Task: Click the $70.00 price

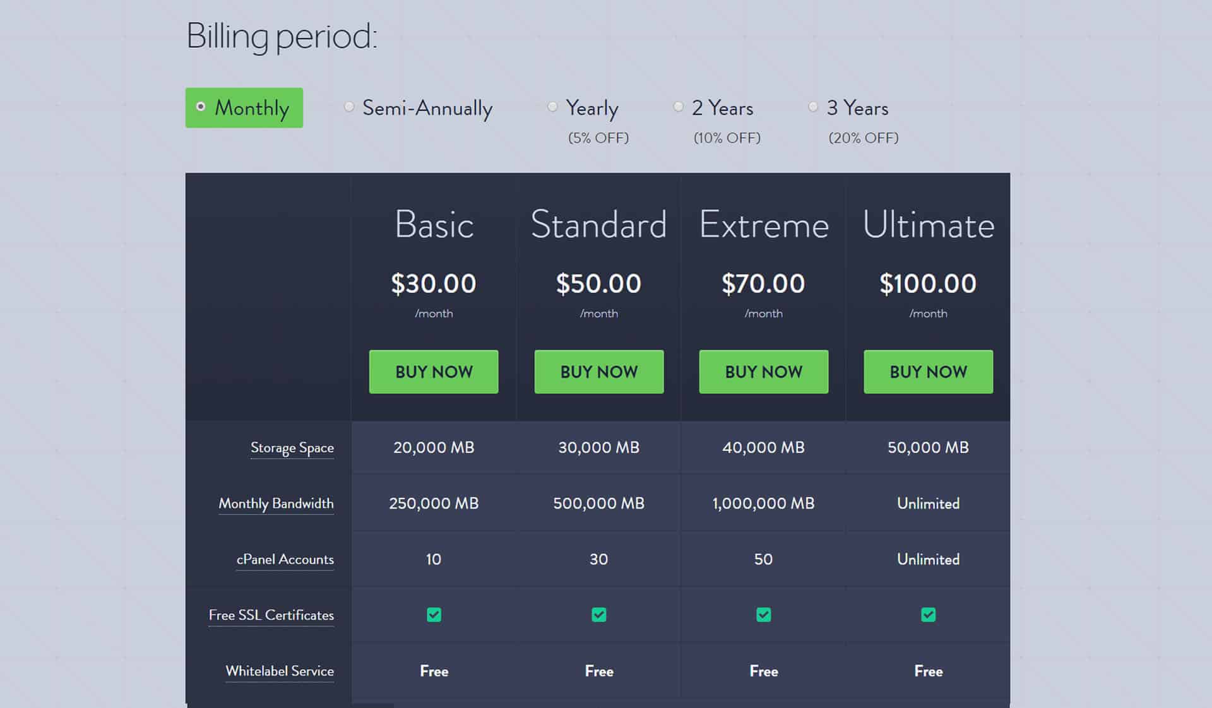Action: [x=764, y=283]
